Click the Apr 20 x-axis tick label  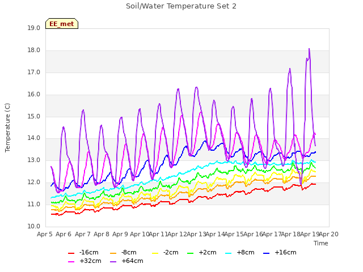pyautogui.click(x=329, y=234)
